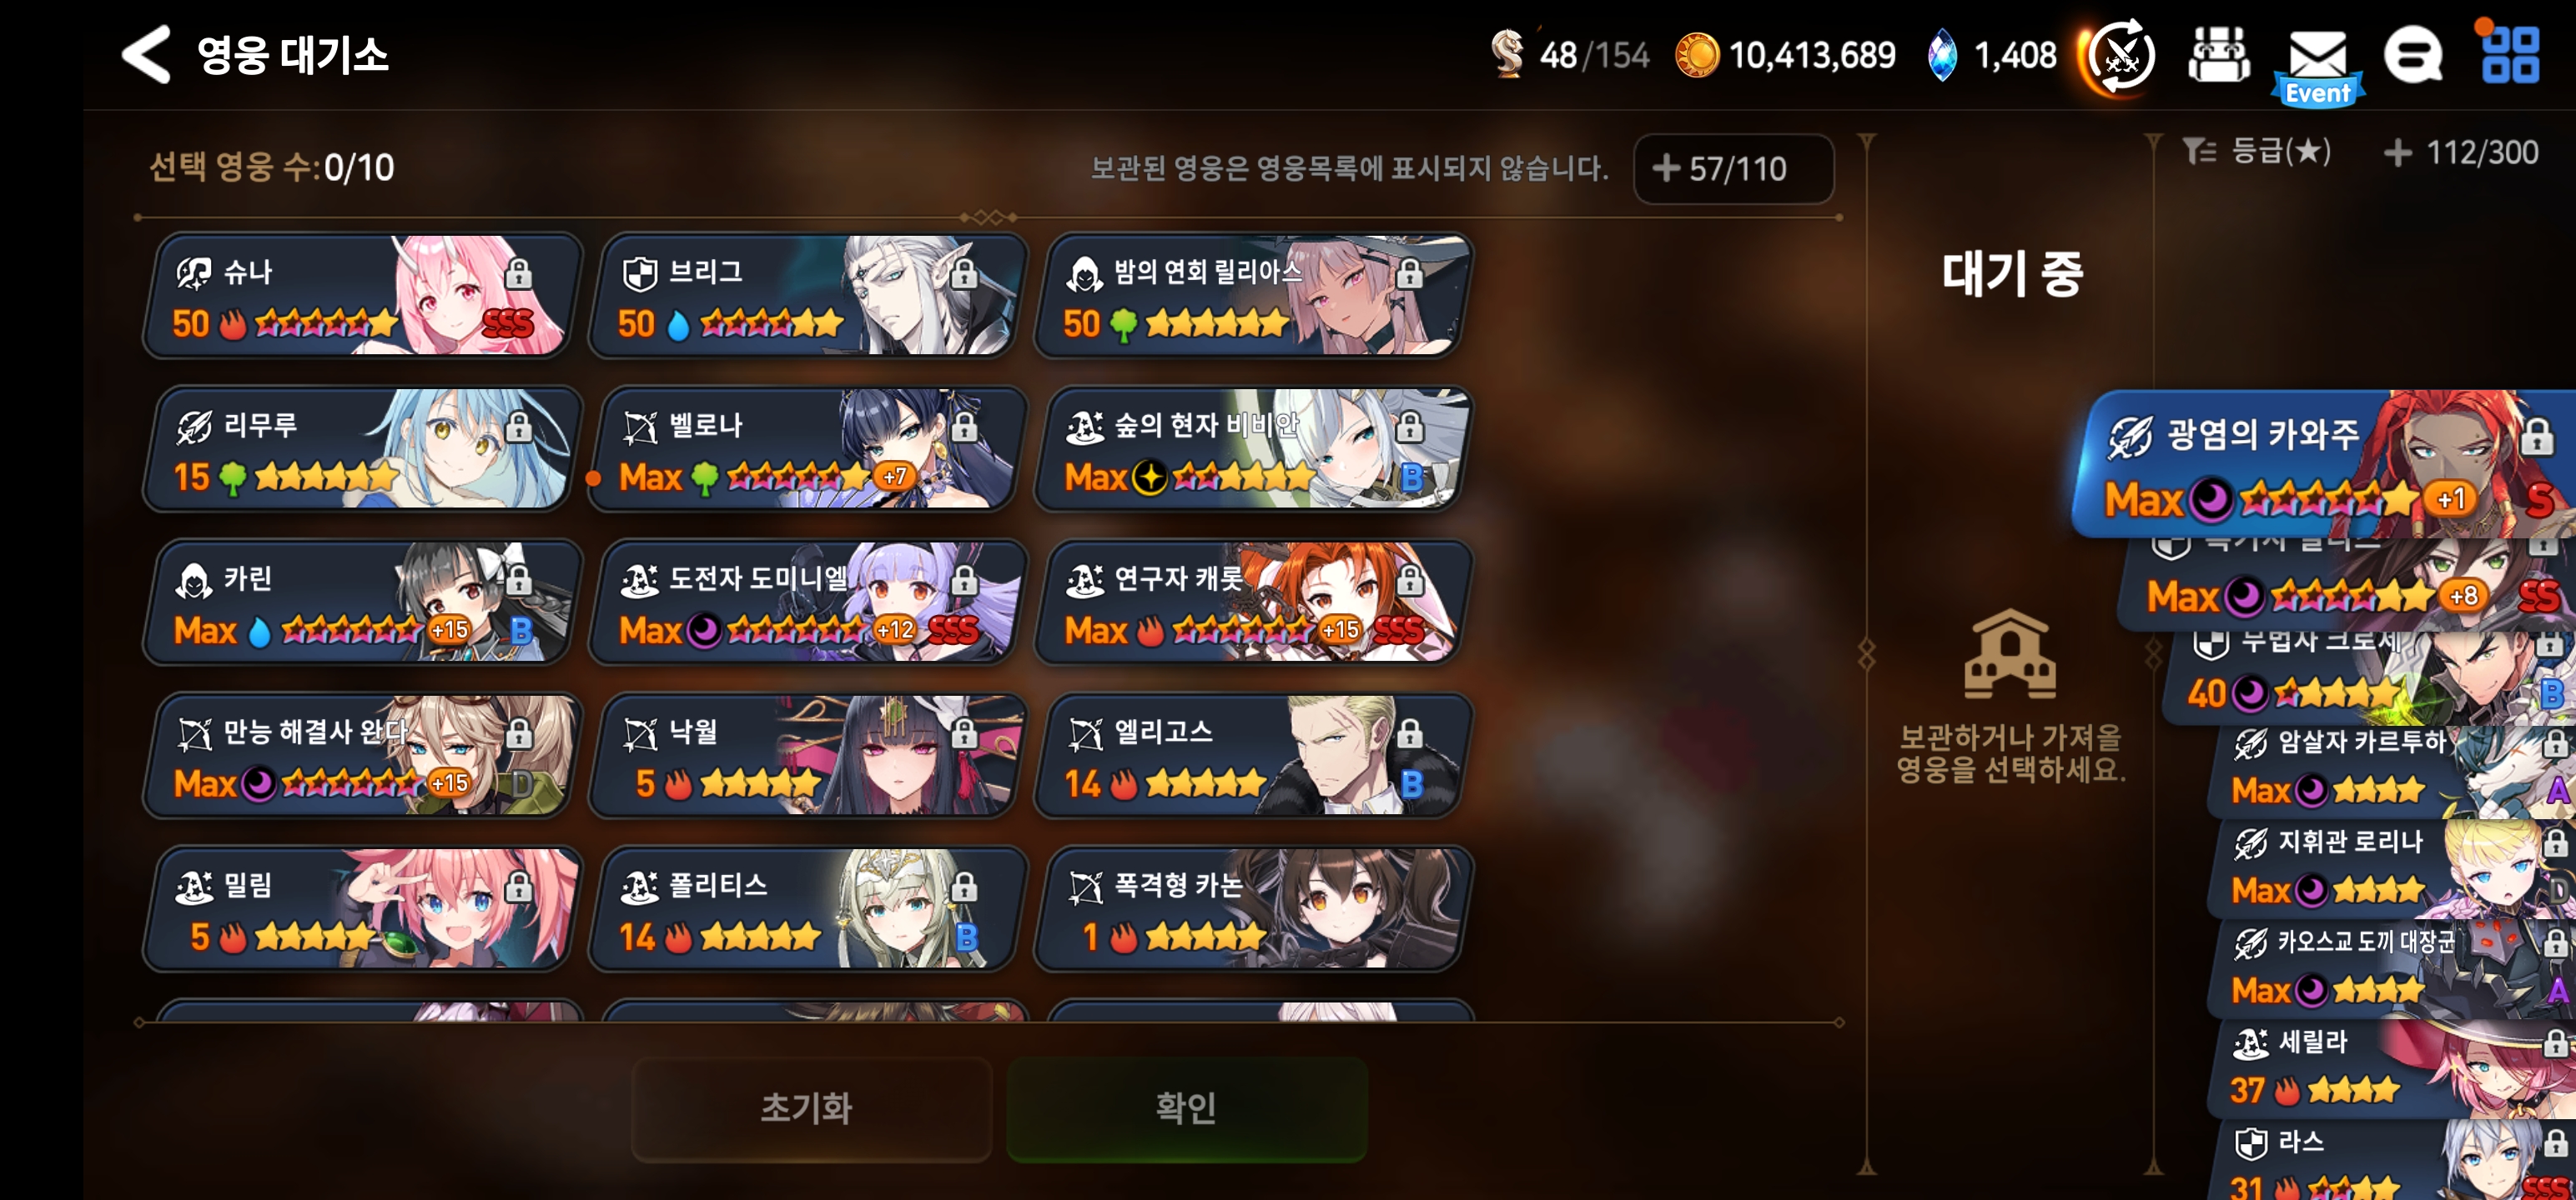Expand hero slots with + 112/300
Viewport: 2576px width, 1200px height.
[2461, 152]
